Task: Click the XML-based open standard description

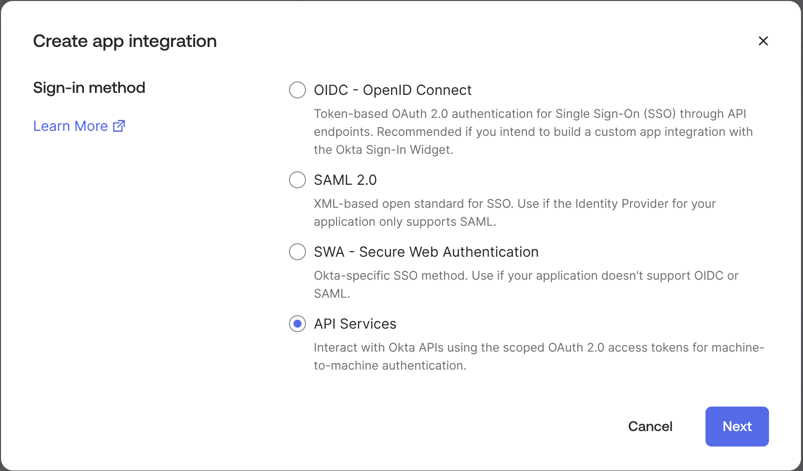Action: click(515, 213)
